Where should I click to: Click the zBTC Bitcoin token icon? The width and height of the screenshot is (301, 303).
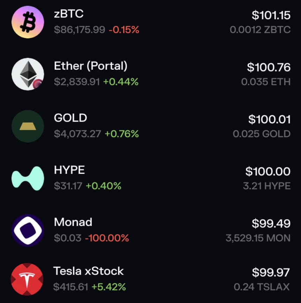(x=28, y=22)
